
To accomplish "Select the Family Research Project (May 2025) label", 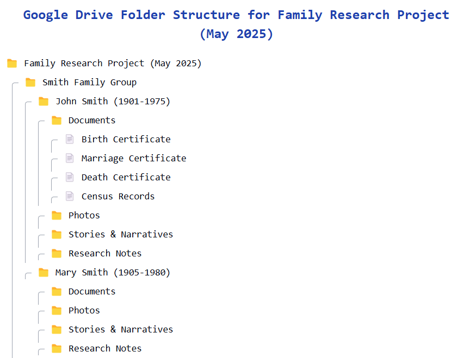I will [113, 64].
